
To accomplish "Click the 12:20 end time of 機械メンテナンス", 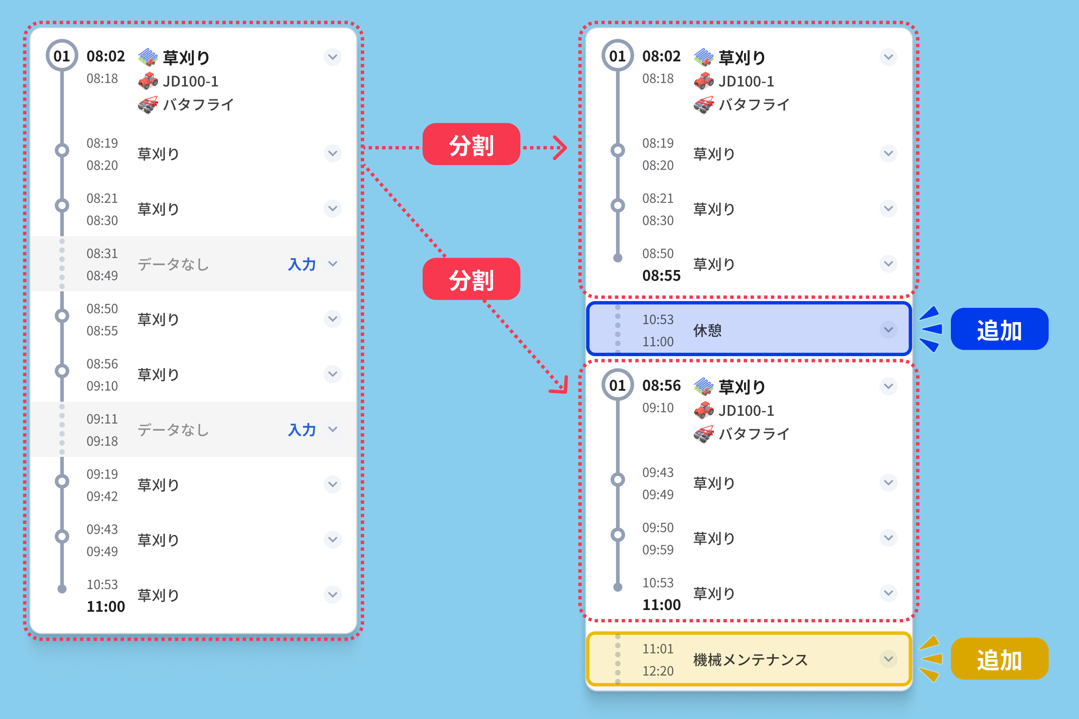I will [x=658, y=671].
